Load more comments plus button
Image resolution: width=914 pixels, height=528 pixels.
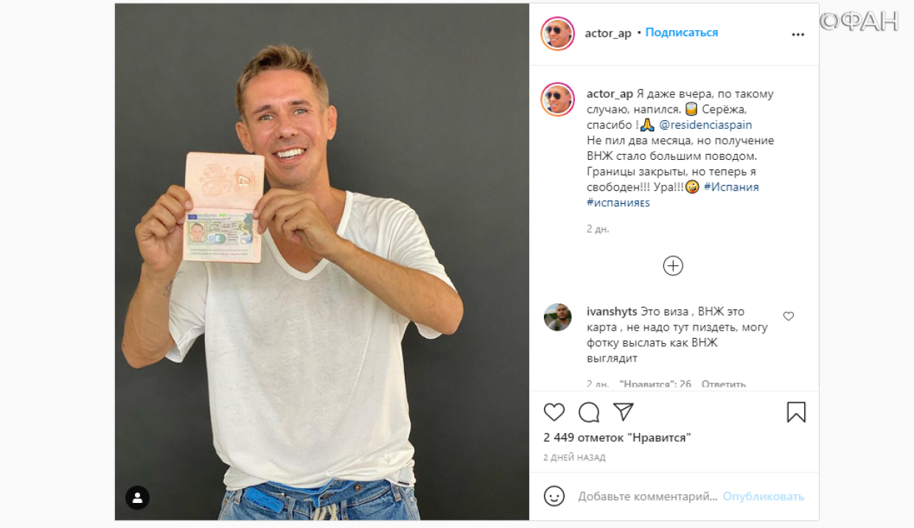(673, 266)
